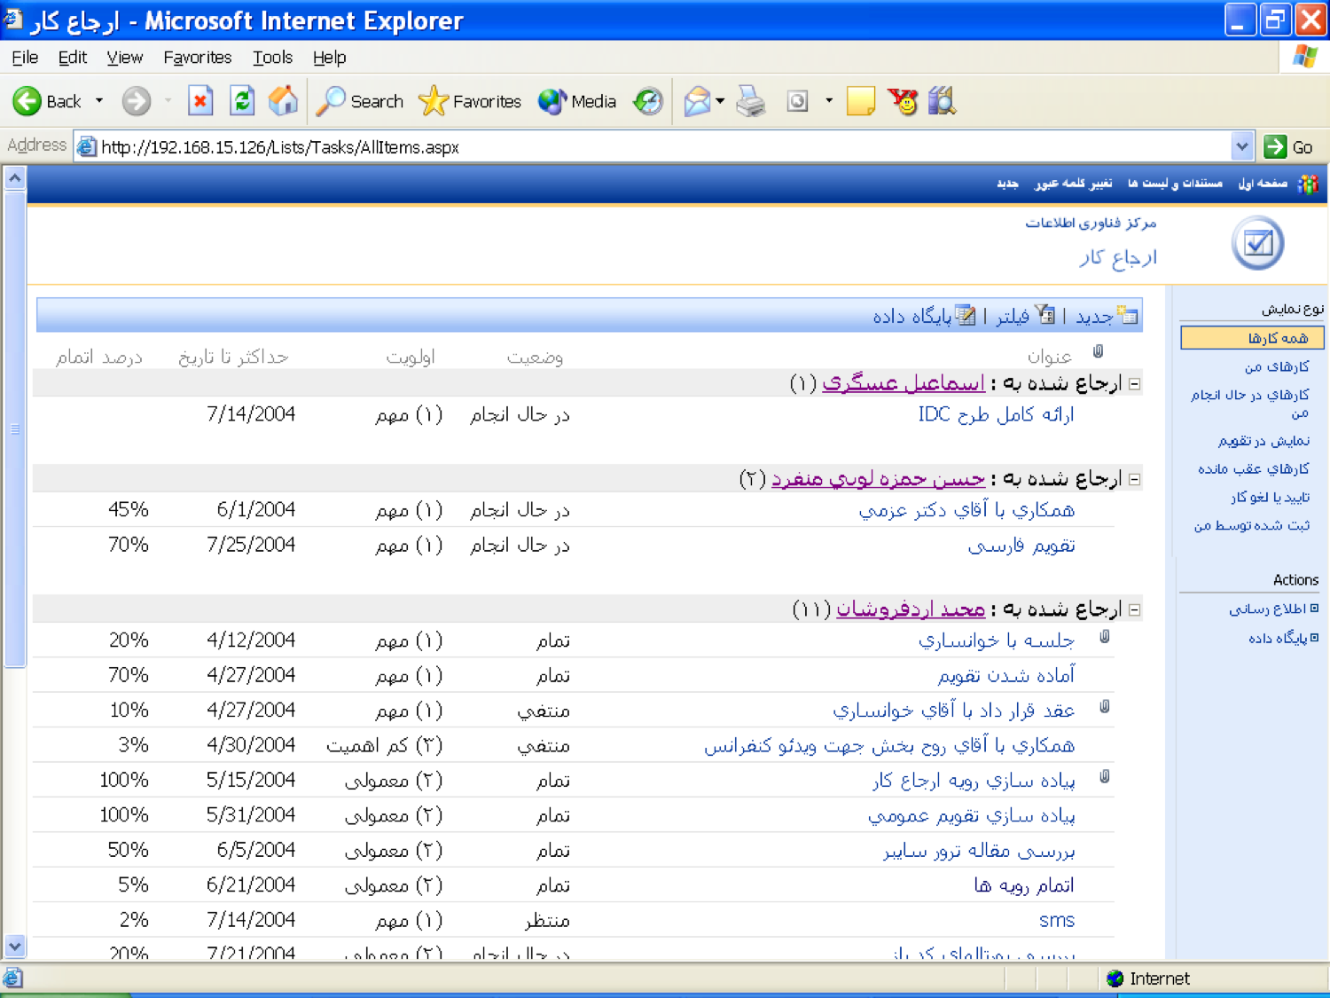Click the پایگاه داده datasheet icon
Screen dimensions: 1330x998
(x=965, y=315)
